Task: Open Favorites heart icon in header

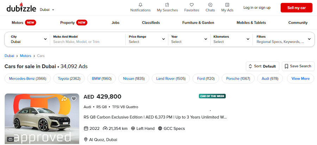Action: [x=192, y=5]
